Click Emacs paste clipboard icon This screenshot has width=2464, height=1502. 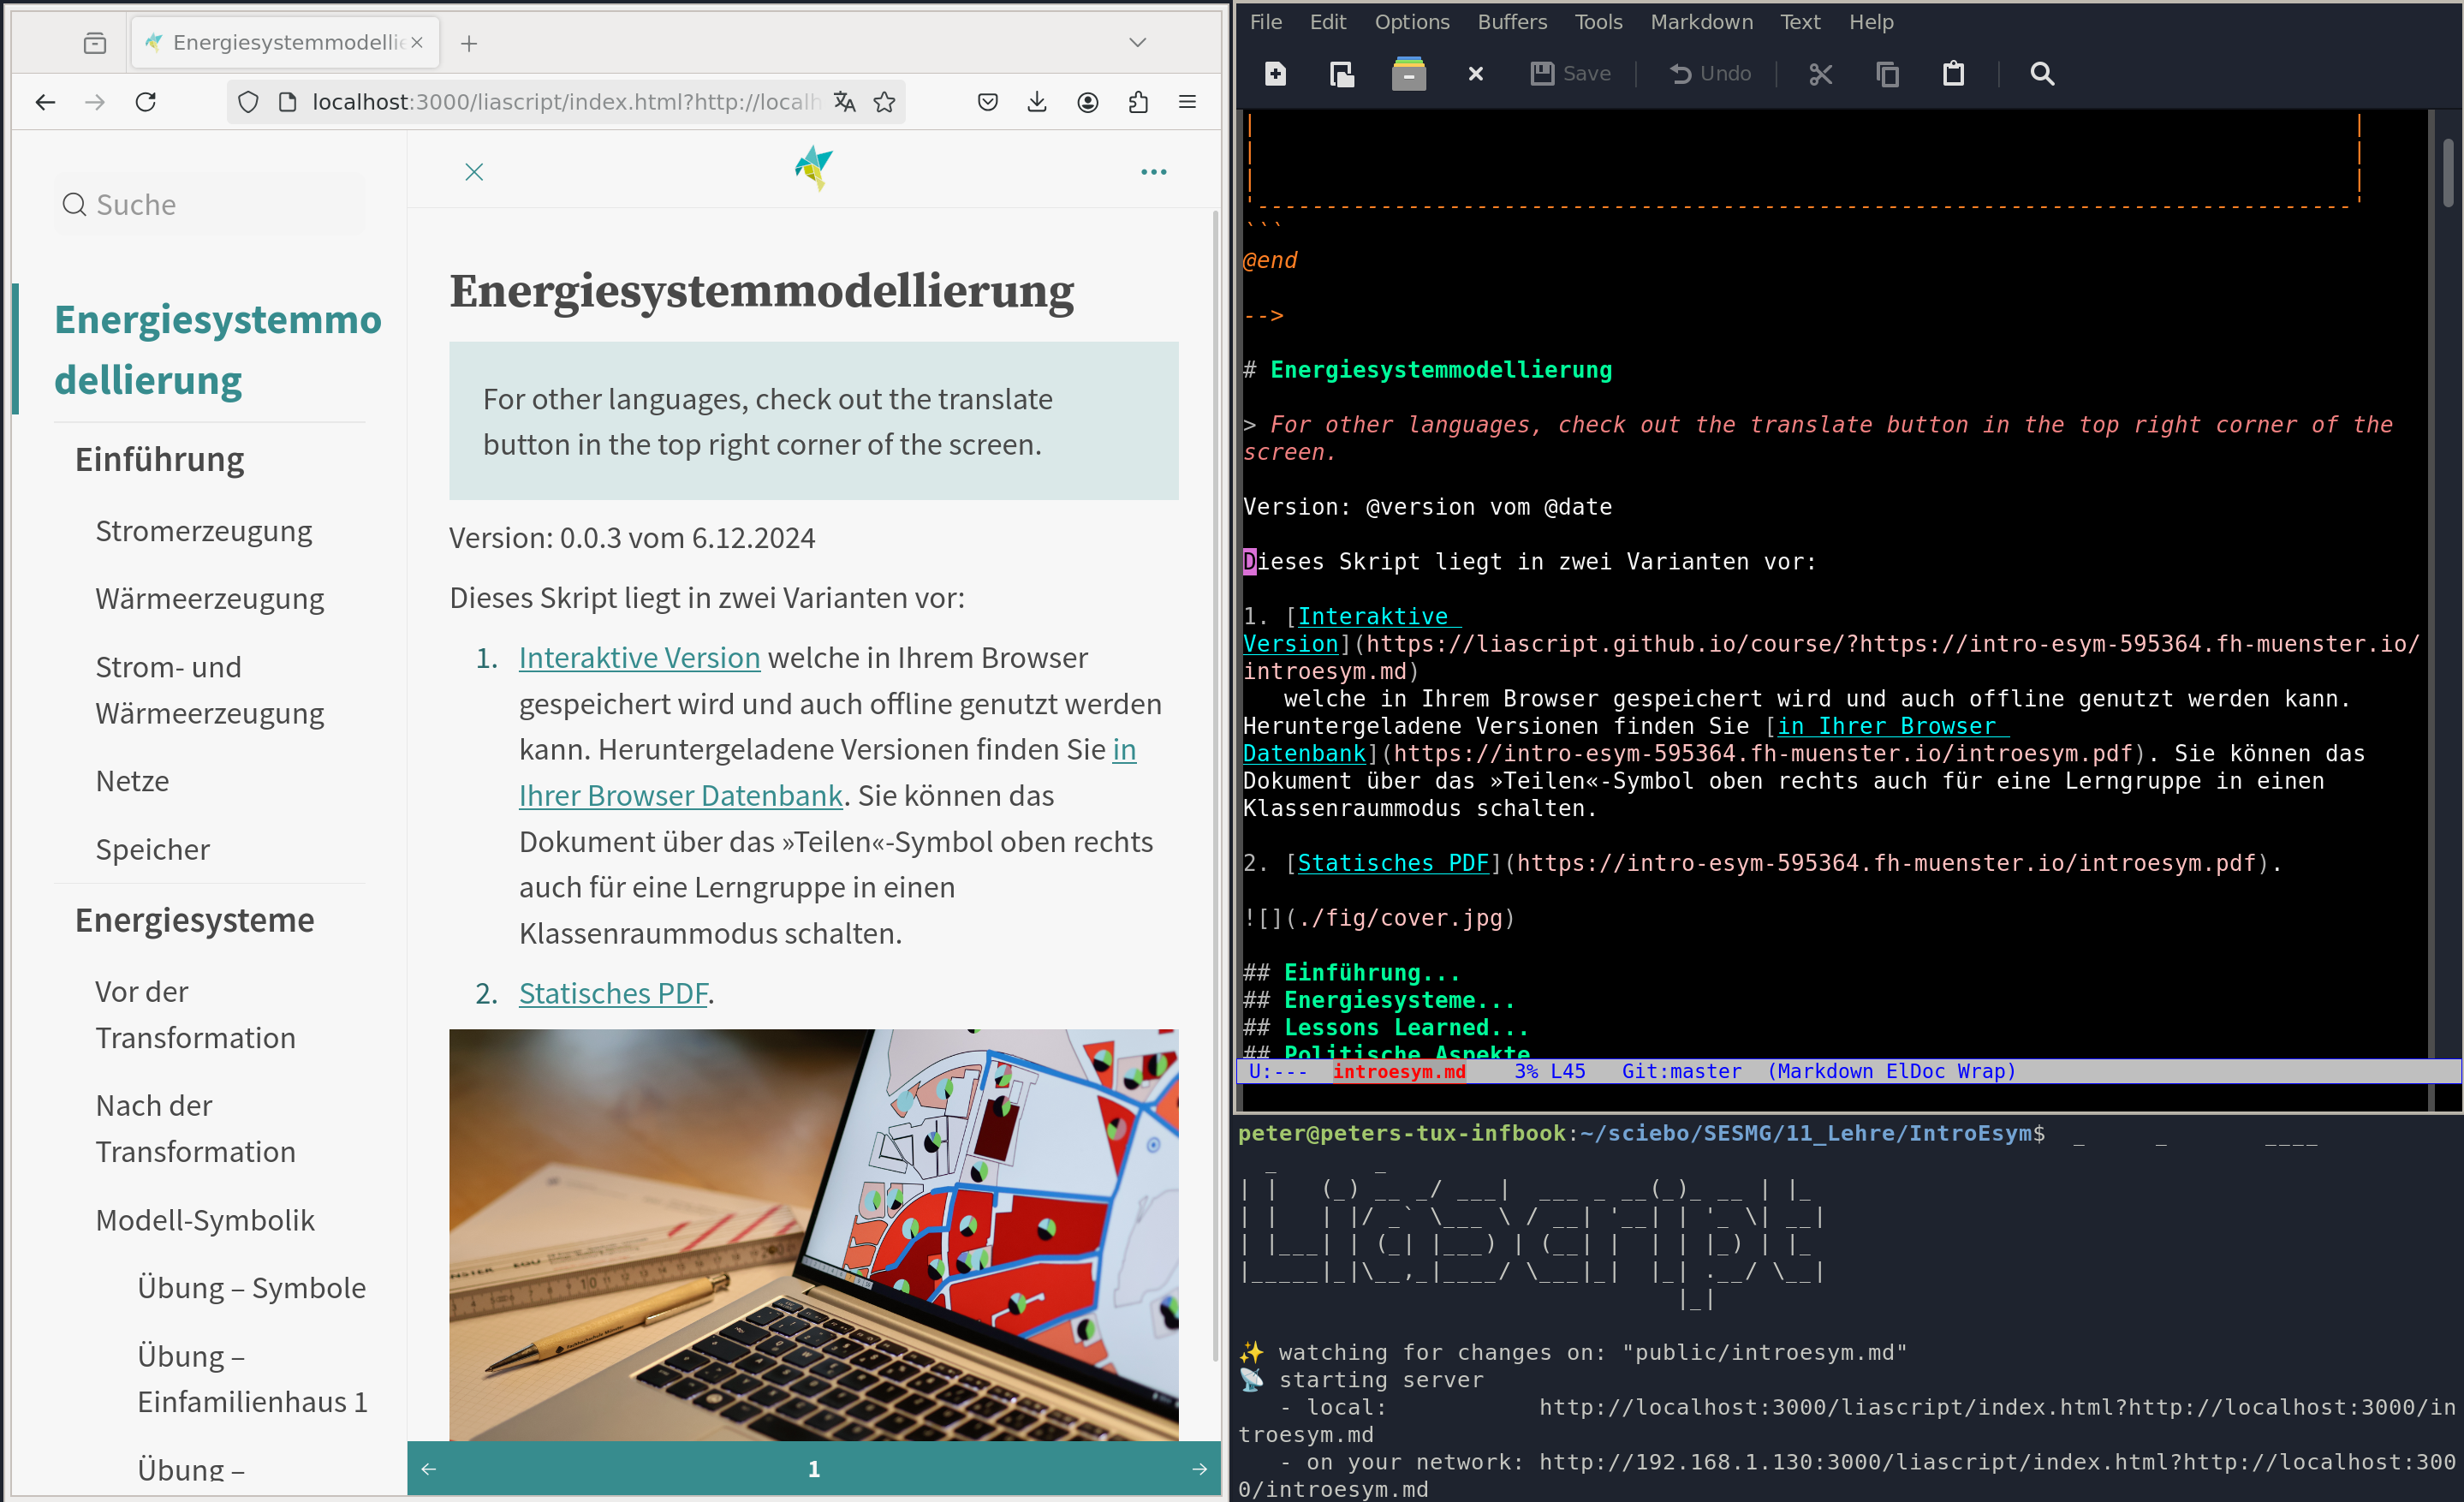(1953, 73)
